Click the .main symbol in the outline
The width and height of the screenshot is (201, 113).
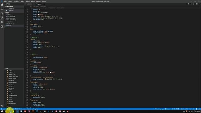[x=10, y=92]
